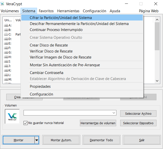Image resolution: width=163 pixels, height=149 pixels.
Task: Open the Herramientas menu
Action: [x=68, y=11]
